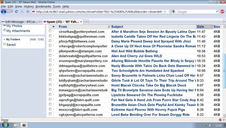Open the list all tabs dropdown
Image resolution: width=226 pixels, height=128 pixels.
click(224, 22)
